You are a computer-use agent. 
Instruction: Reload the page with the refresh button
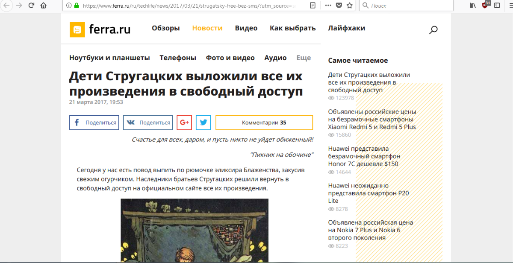[x=31, y=6]
